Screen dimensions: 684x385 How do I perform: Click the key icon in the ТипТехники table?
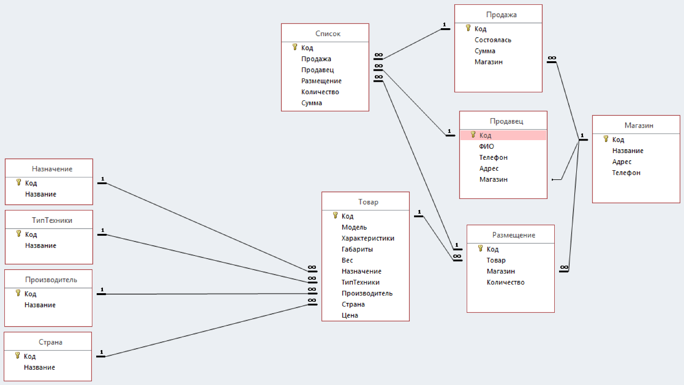pyautogui.click(x=19, y=234)
